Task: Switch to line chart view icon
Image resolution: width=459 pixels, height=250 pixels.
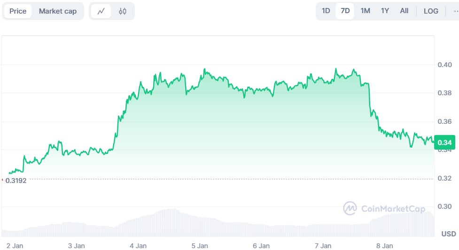Action: coord(101,11)
